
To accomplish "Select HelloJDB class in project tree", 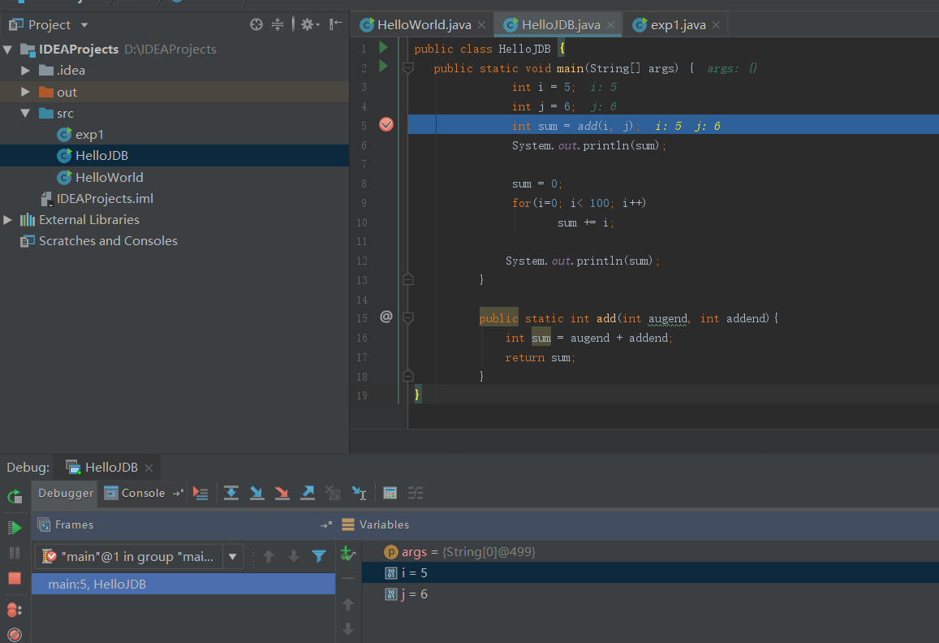I will pos(101,156).
